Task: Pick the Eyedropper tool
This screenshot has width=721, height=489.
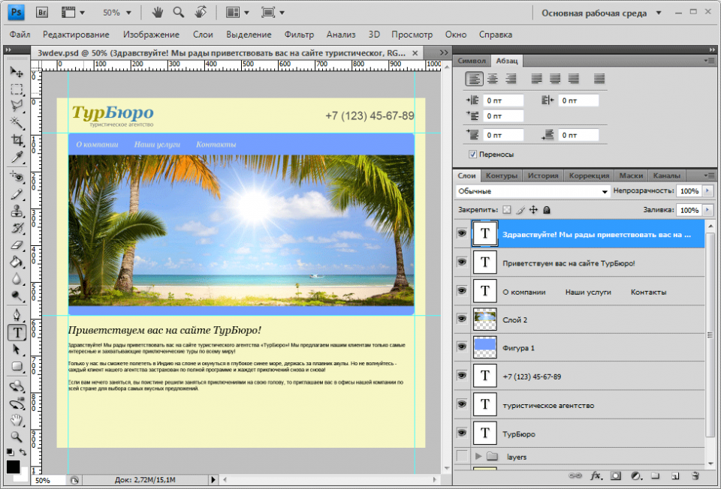Action: [x=17, y=157]
